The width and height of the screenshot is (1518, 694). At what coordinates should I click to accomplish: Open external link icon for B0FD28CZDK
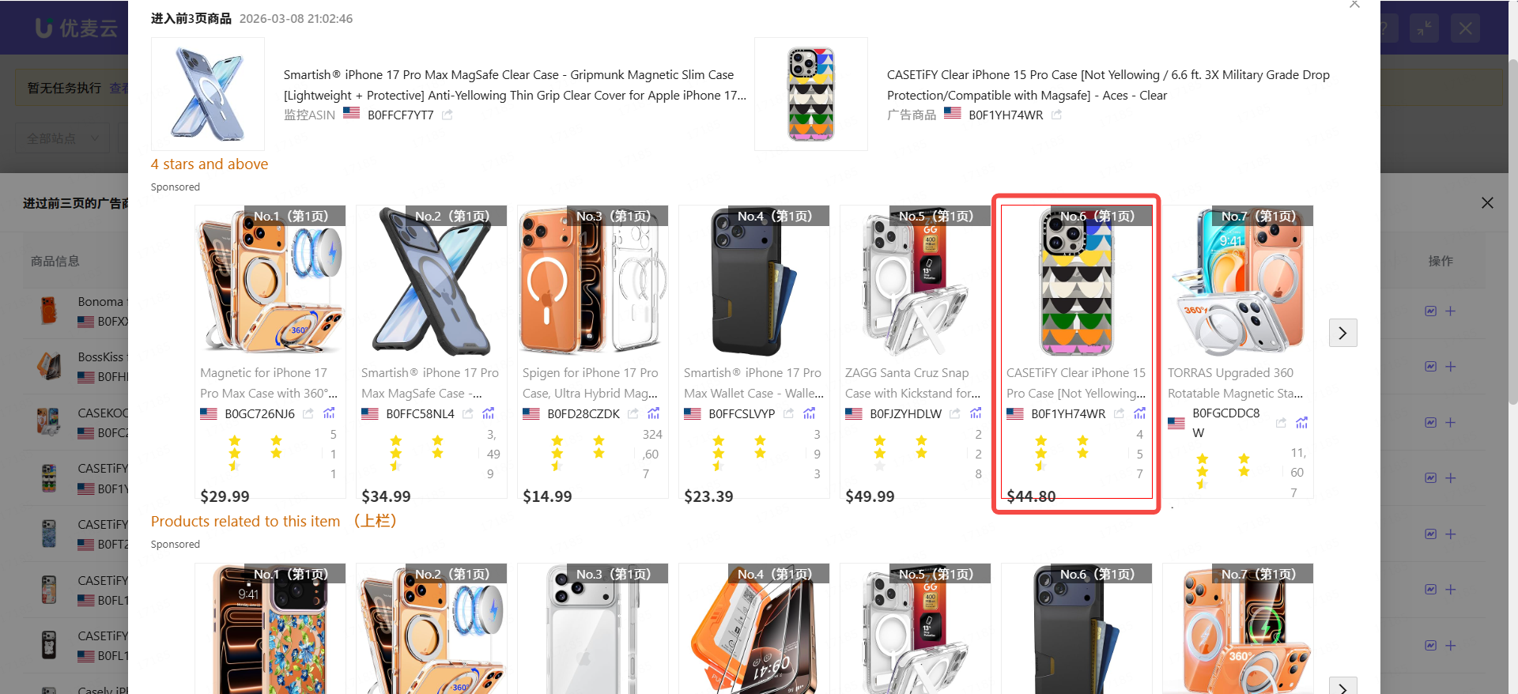click(633, 413)
